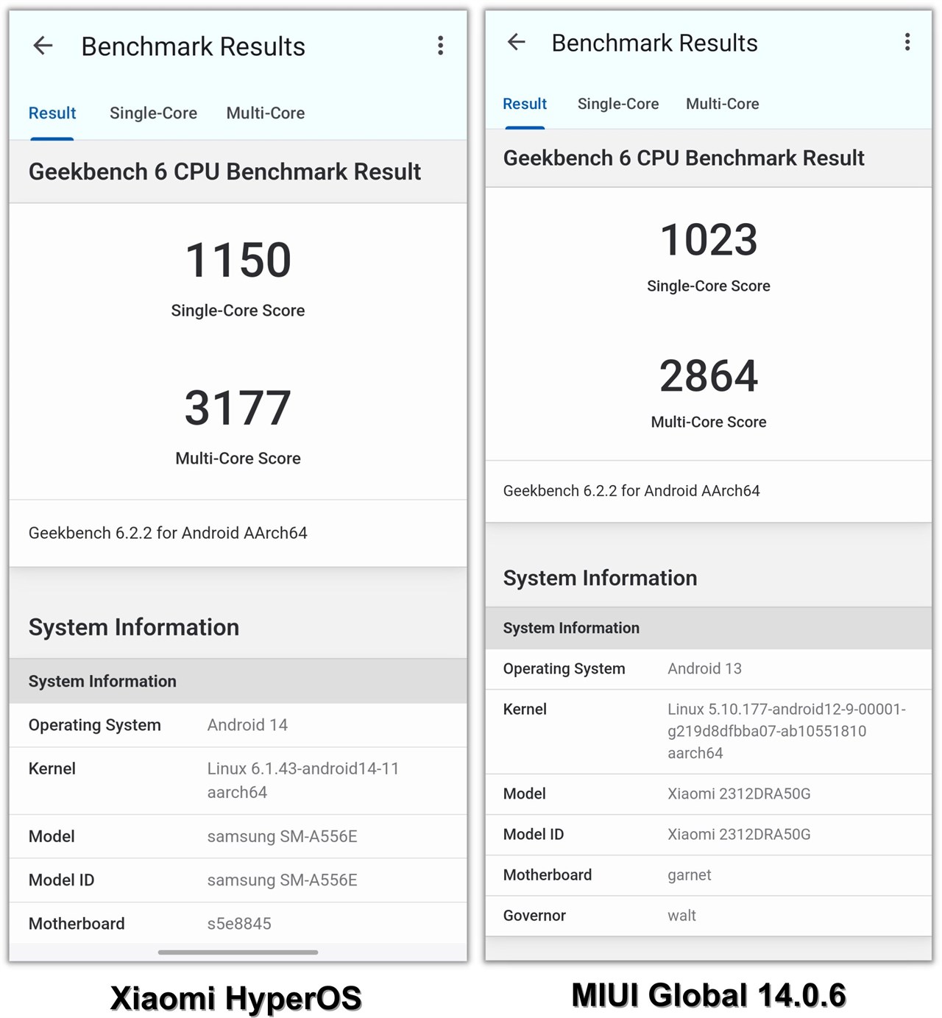Click the 2864 multi-core score
Screen dimensions: 942x1018
[x=709, y=376]
